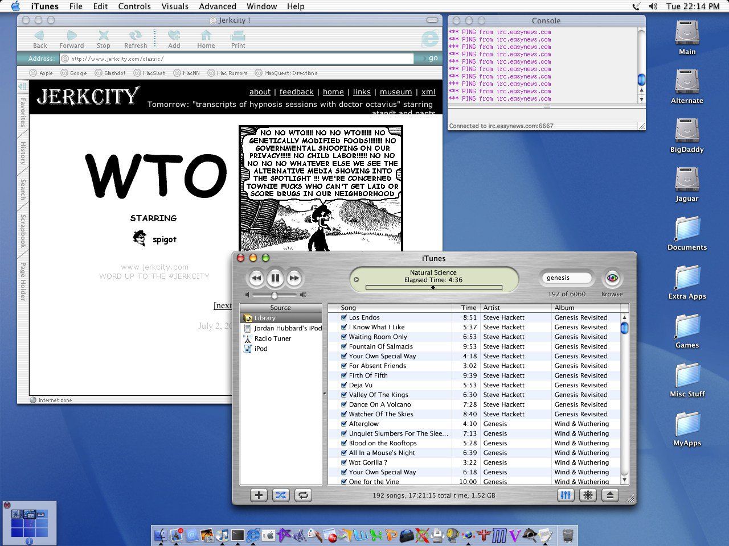Open the iTunes equalizer window
The height and width of the screenshot is (546, 729).
pyautogui.click(x=566, y=495)
